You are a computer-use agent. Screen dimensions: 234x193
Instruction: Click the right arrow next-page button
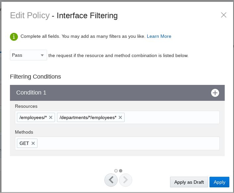[x=126, y=180]
